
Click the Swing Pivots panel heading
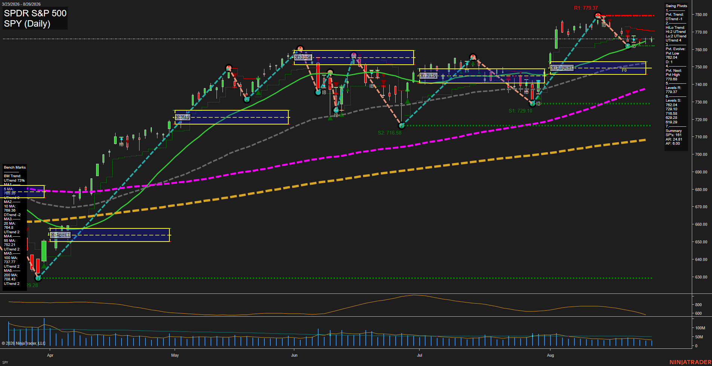[x=676, y=6]
